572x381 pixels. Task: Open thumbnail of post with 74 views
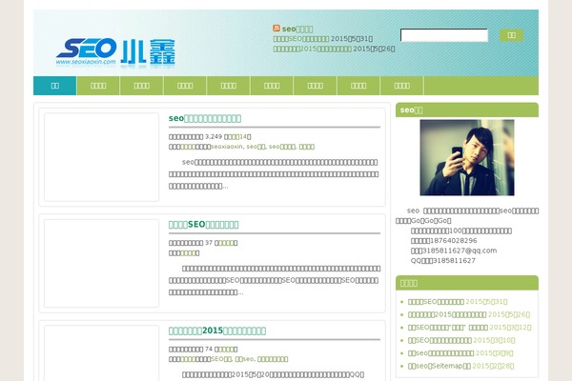click(101, 353)
